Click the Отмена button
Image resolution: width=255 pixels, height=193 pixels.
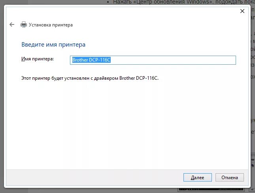pyautogui.click(x=229, y=178)
